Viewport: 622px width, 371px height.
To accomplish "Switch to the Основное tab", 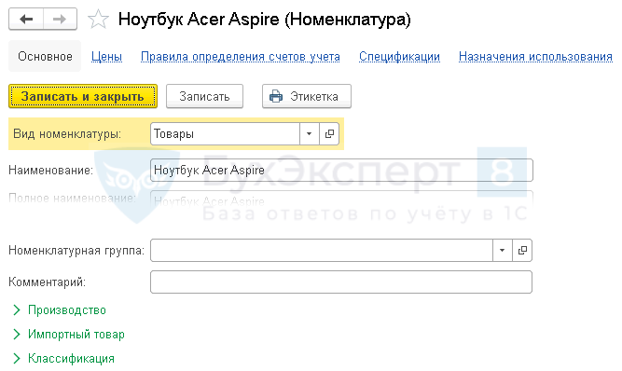I will point(45,56).
